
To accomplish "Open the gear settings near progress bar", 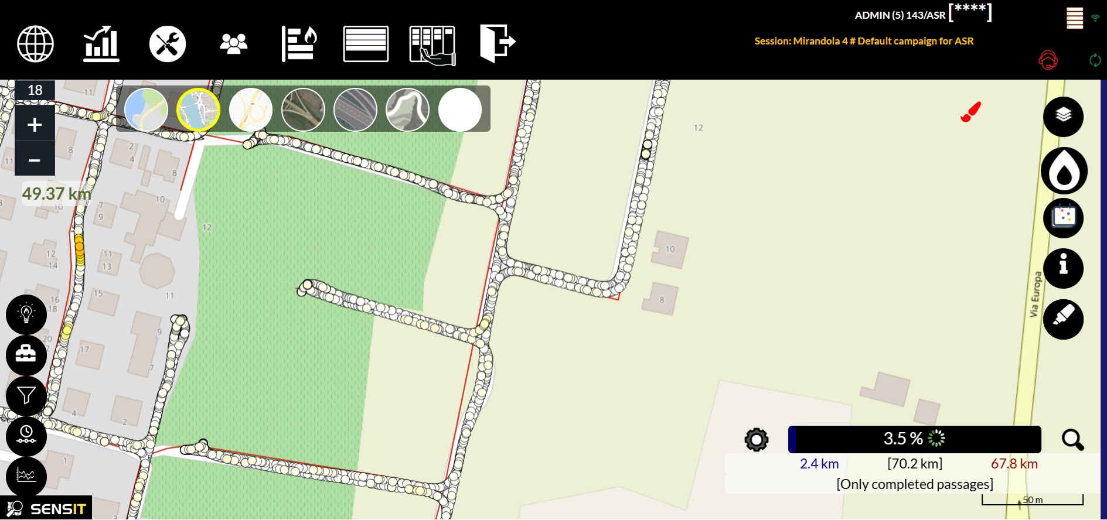I will [756, 439].
